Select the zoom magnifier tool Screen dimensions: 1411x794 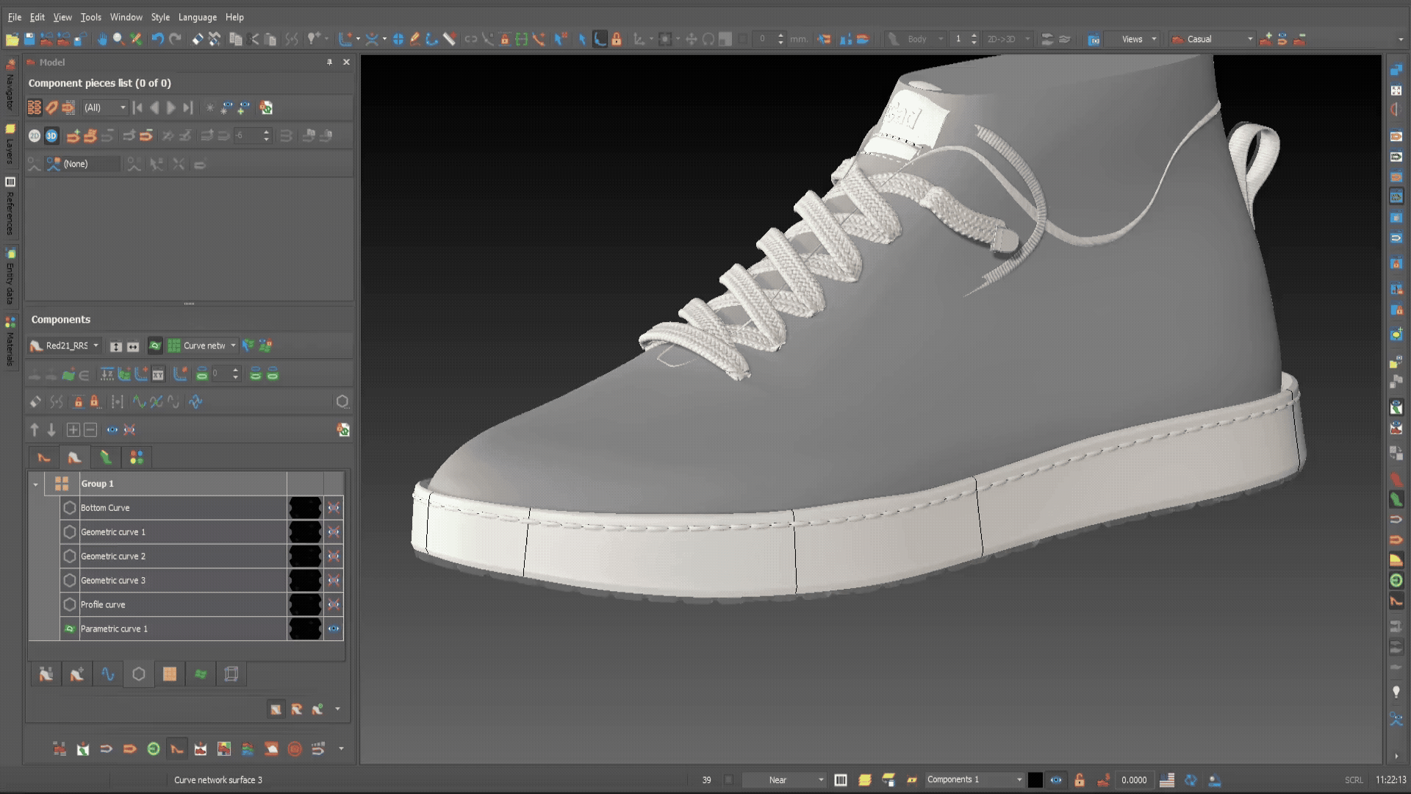tap(118, 39)
